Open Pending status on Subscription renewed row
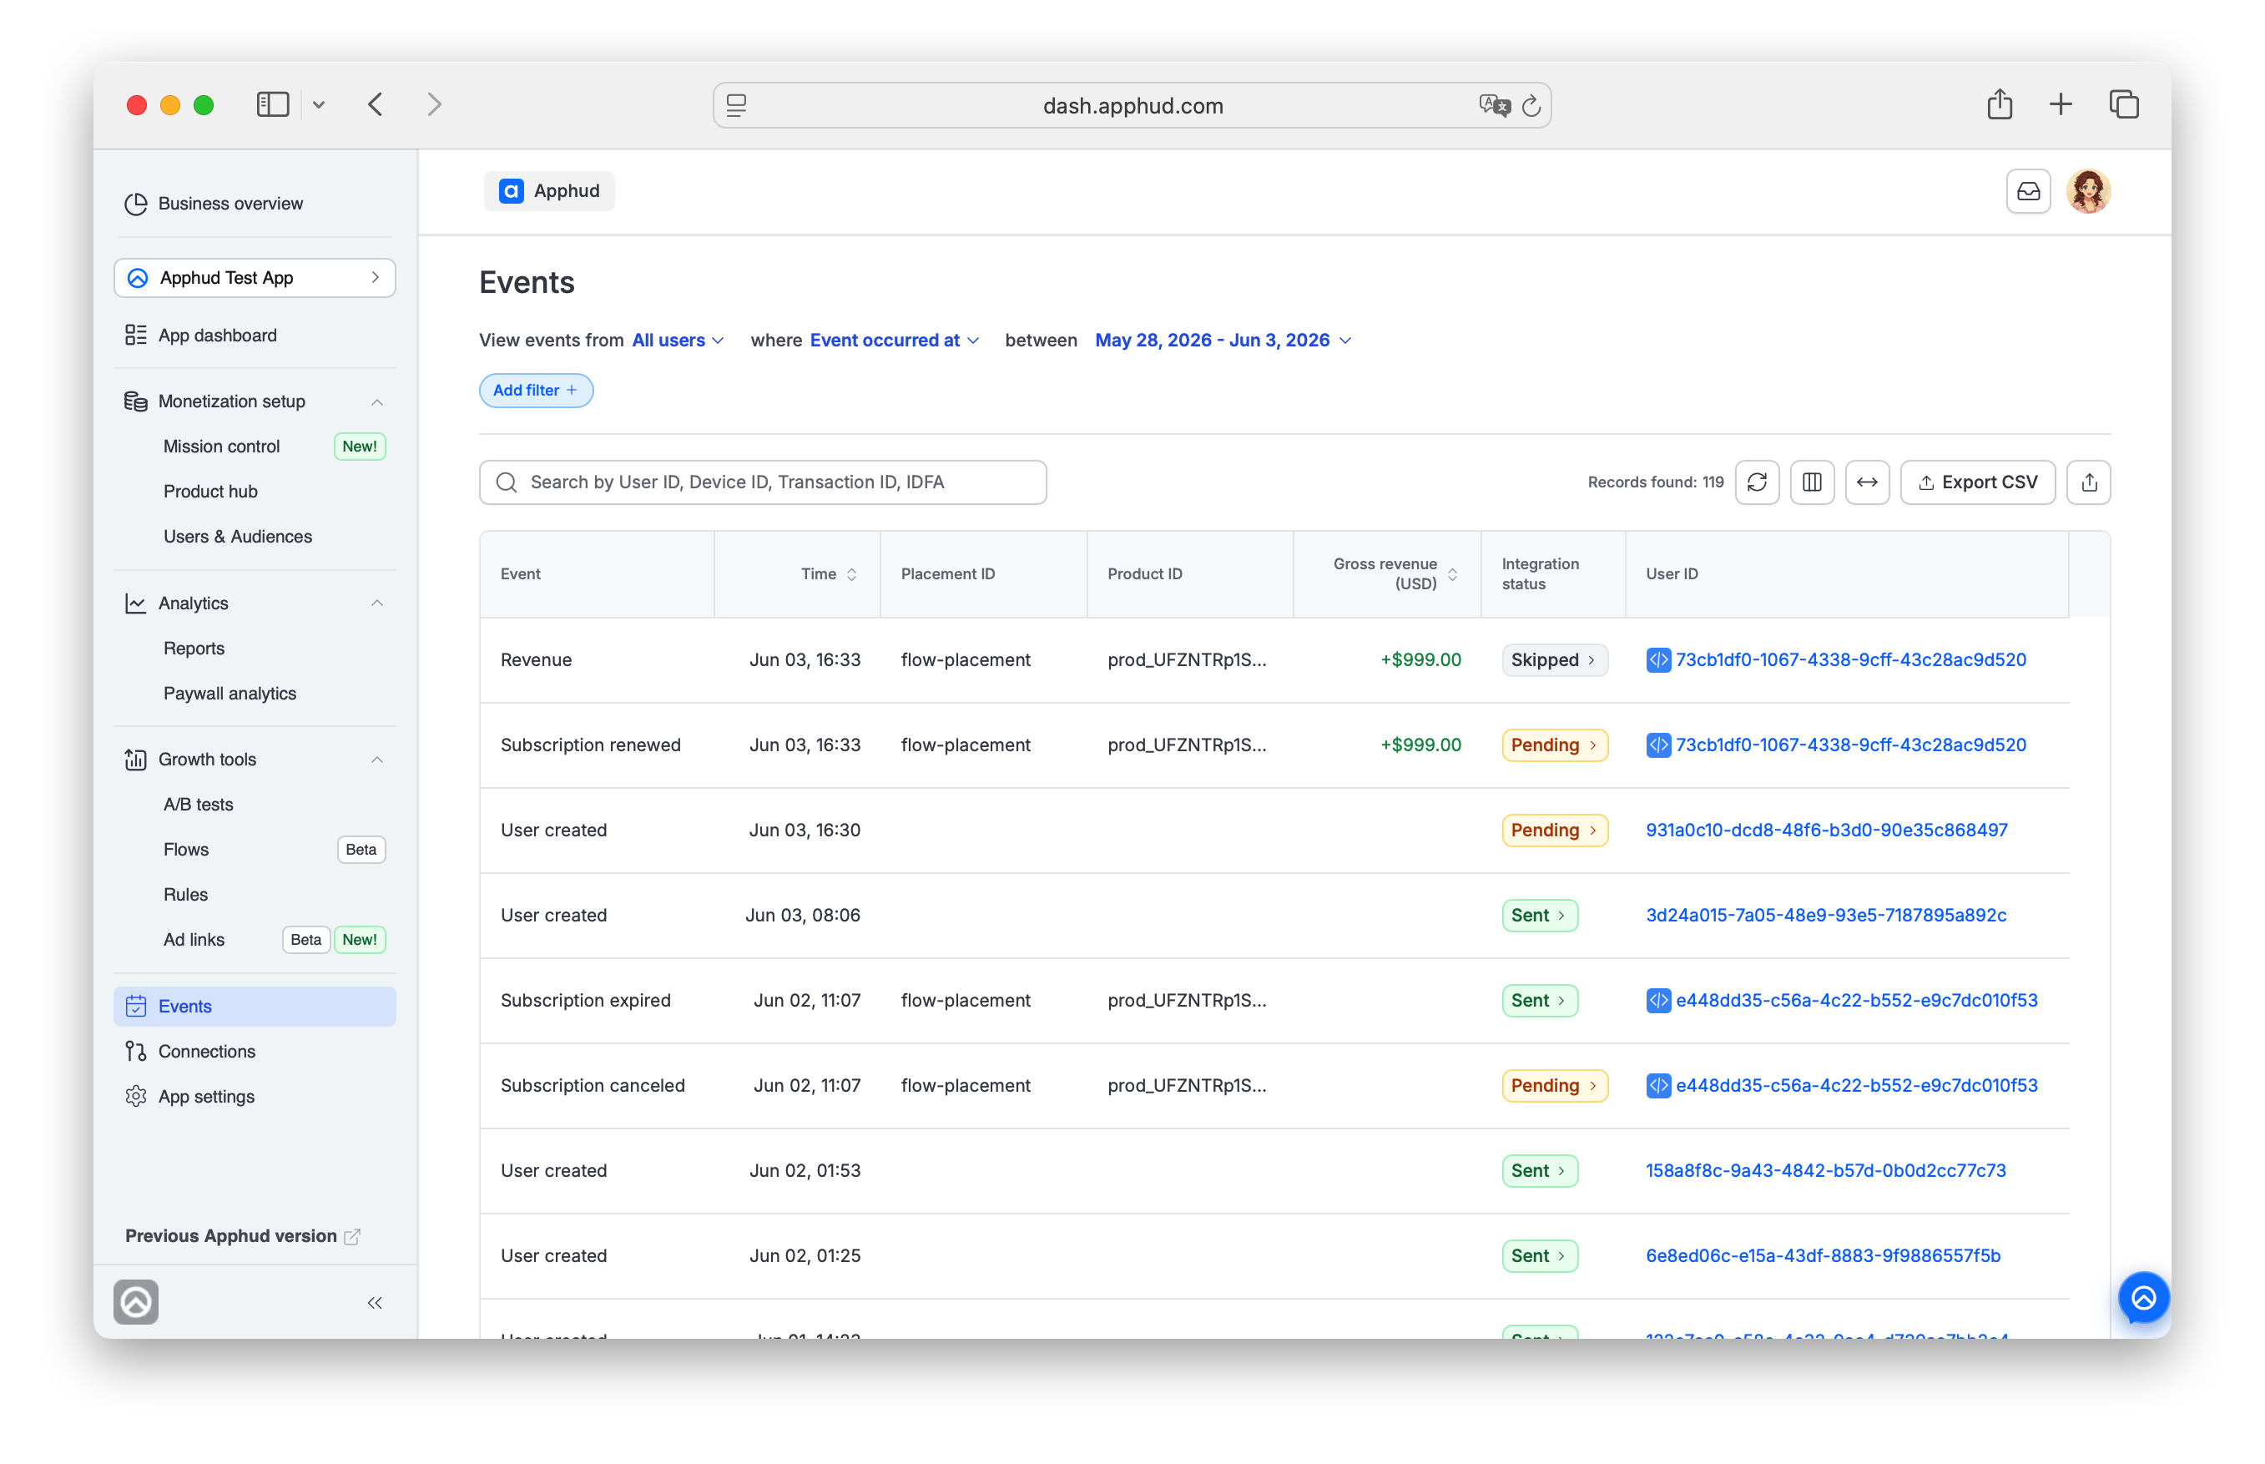Screen dimensions: 2265x1464 1554,745
